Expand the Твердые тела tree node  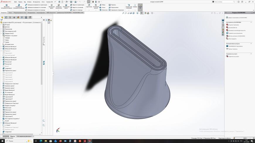coord(1,33)
